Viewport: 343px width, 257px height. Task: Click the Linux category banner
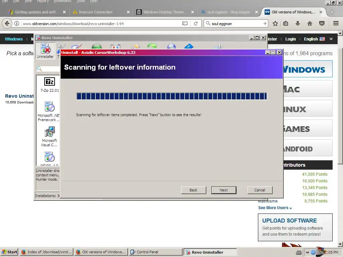[308, 108]
